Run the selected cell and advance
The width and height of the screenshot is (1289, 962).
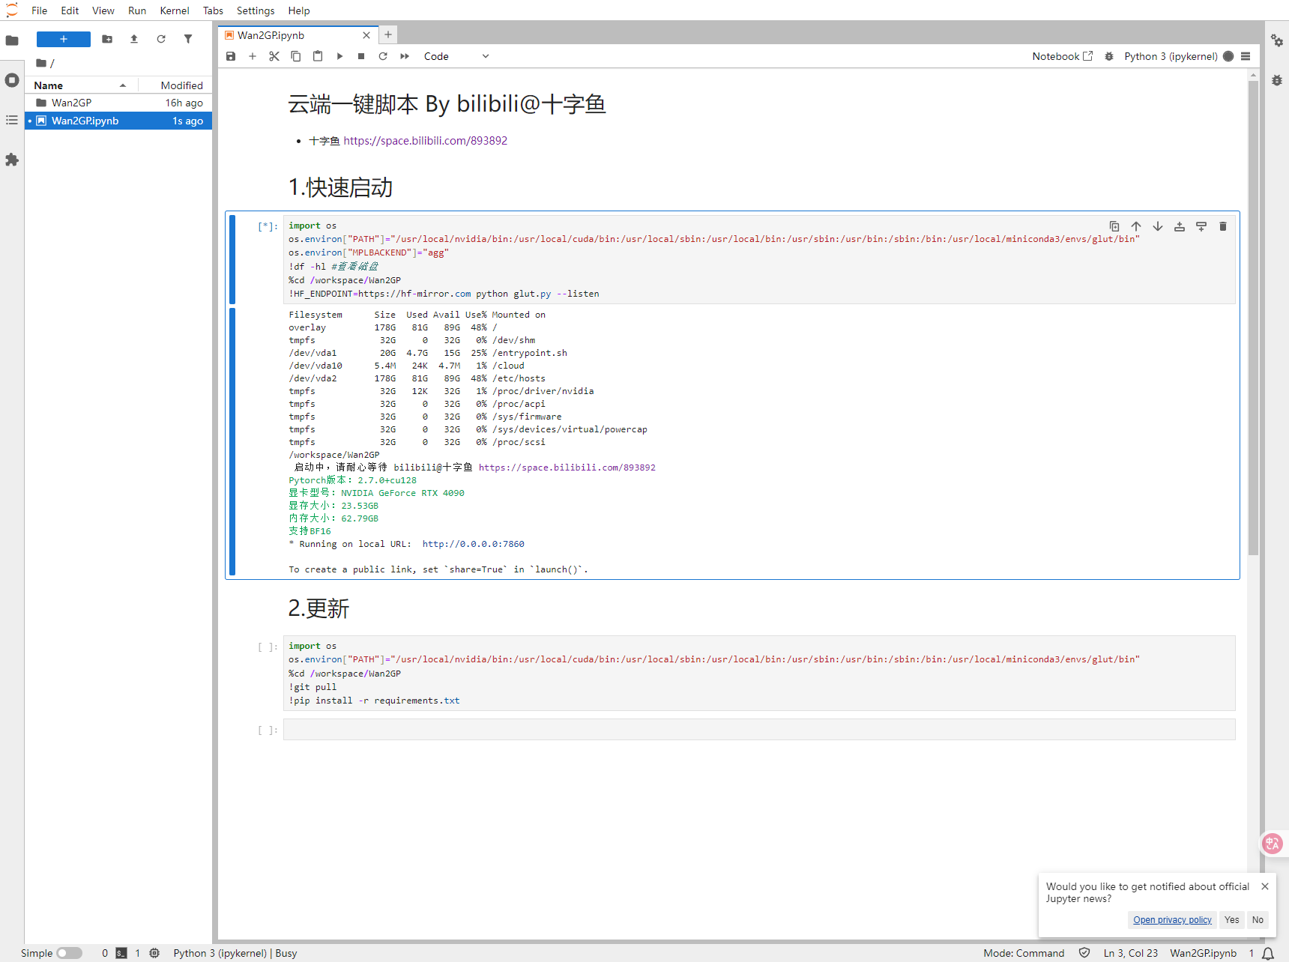coord(339,56)
